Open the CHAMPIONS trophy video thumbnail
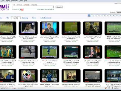 113,76
